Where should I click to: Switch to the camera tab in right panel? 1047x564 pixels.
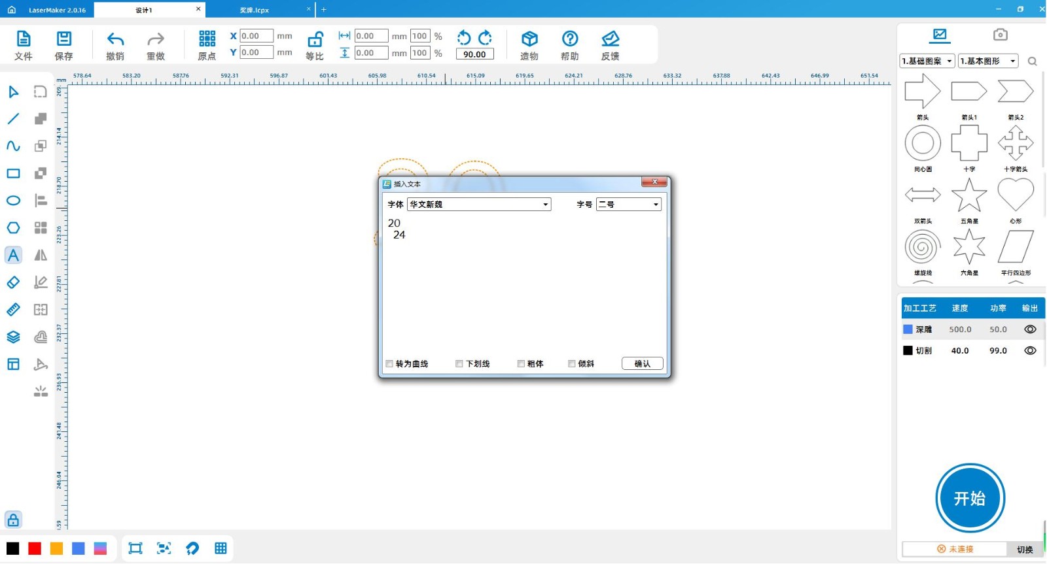click(1000, 35)
